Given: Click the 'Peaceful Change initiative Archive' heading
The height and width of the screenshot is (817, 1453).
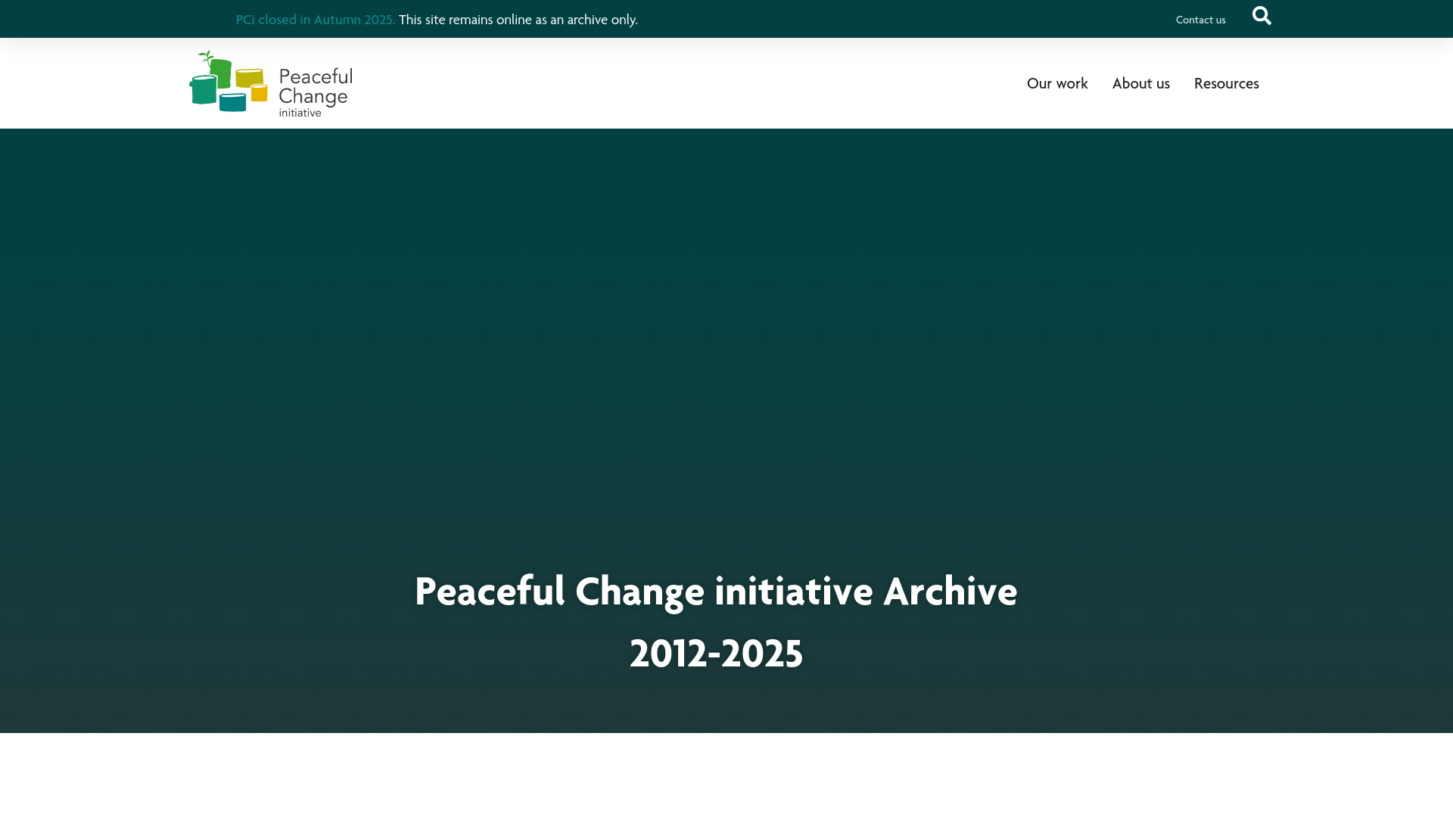Looking at the screenshot, I should (716, 591).
